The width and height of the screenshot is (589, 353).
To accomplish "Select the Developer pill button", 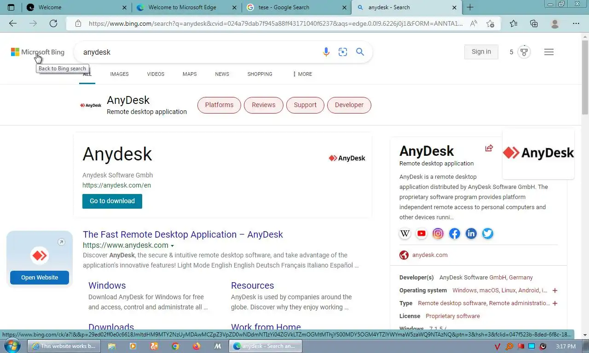I will (x=349, y=105).
